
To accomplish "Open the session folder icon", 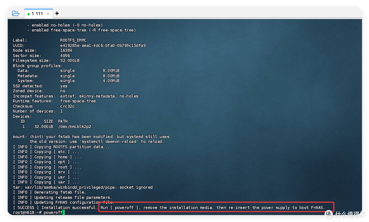I will coord(15,13).
